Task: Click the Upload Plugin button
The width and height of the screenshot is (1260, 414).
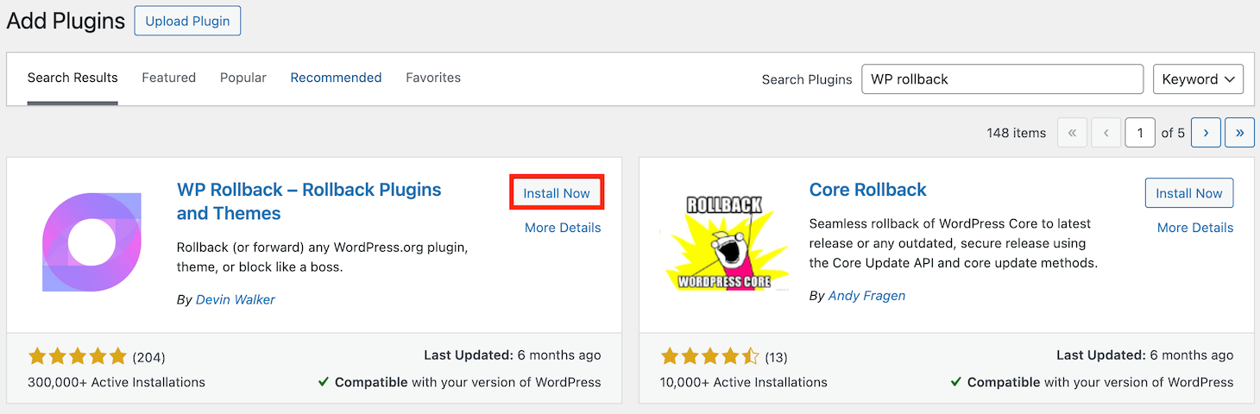Action: coord(187,21)
